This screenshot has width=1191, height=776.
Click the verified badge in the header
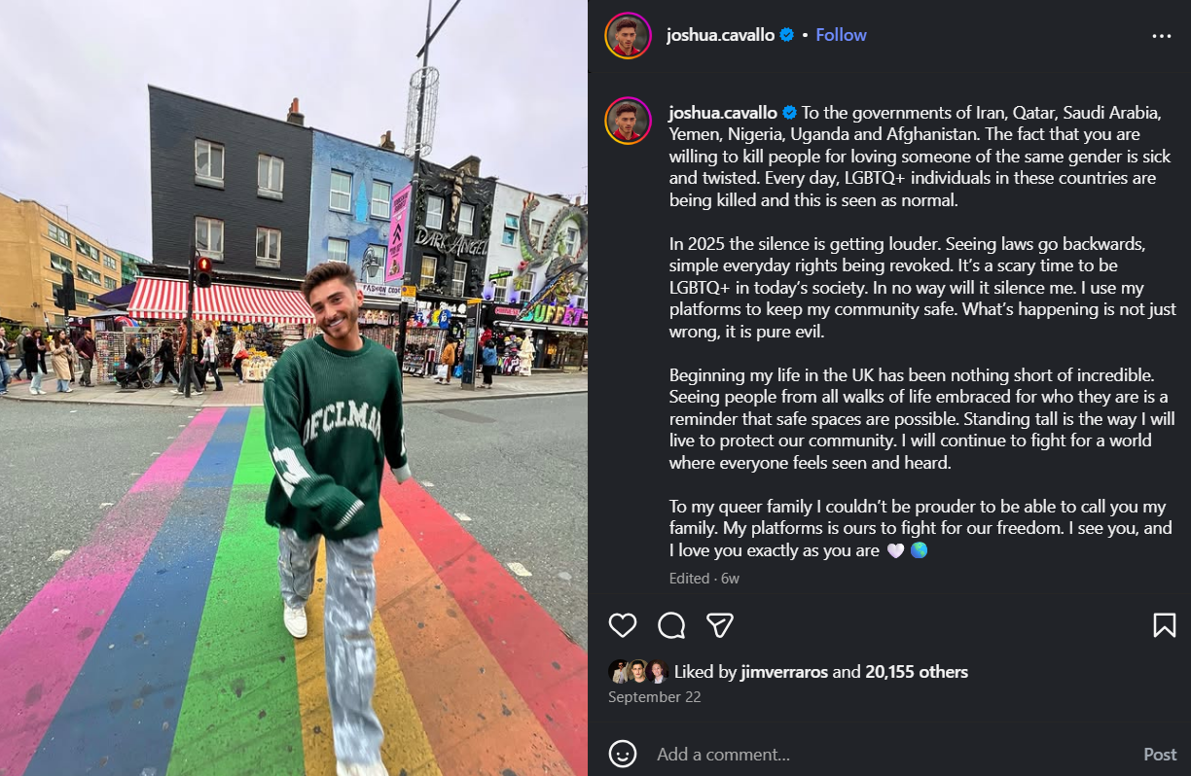(787, 35)
